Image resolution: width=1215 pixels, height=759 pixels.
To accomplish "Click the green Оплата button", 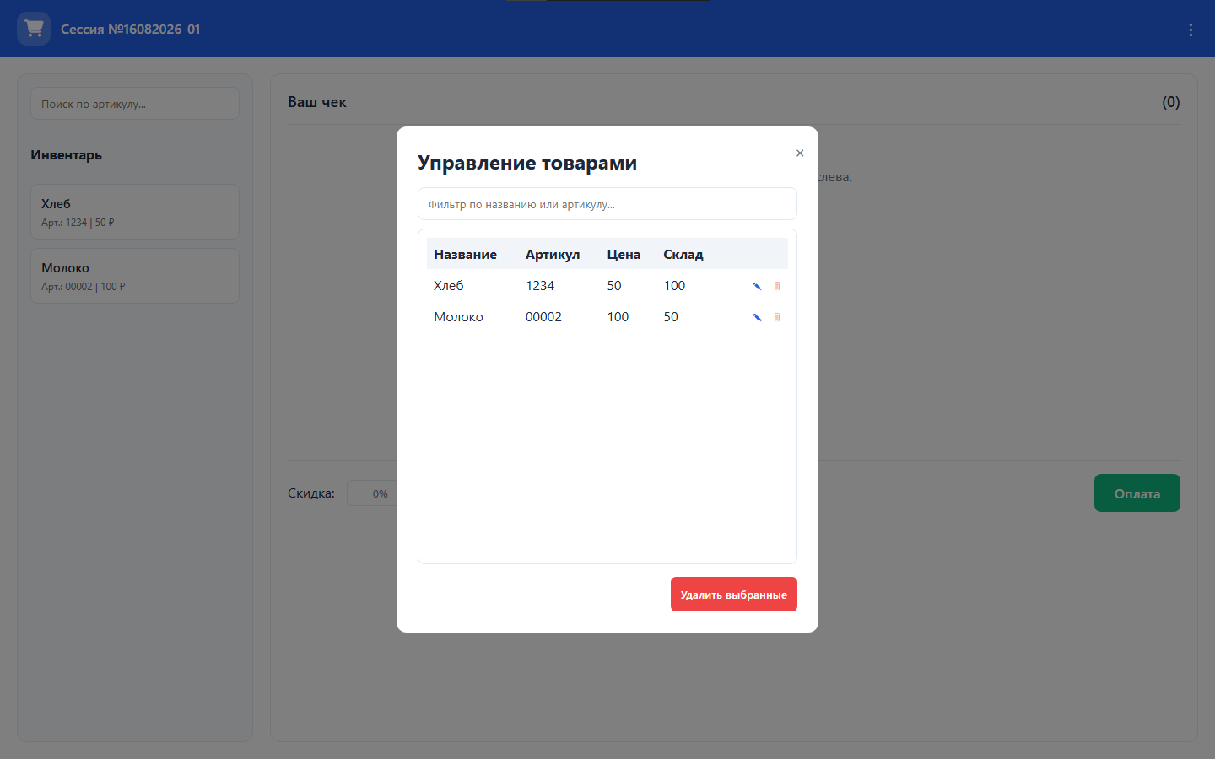I will pyautogui.click(x=1137, y=493).
